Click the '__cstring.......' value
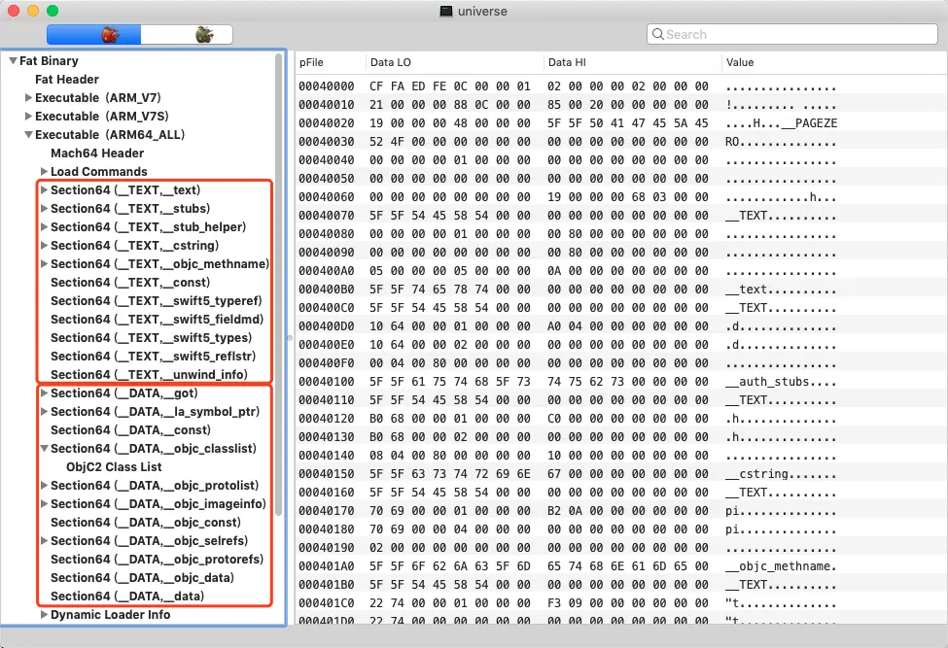The height and width of the screenshot is (648, 948). point(781,474)
